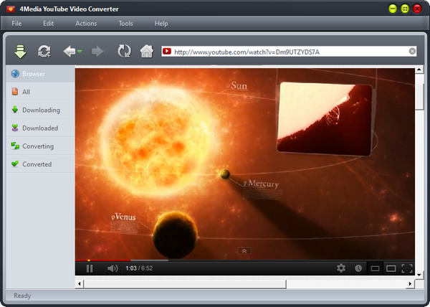Click the convert icon in toolbar

(x=44, y=51)
